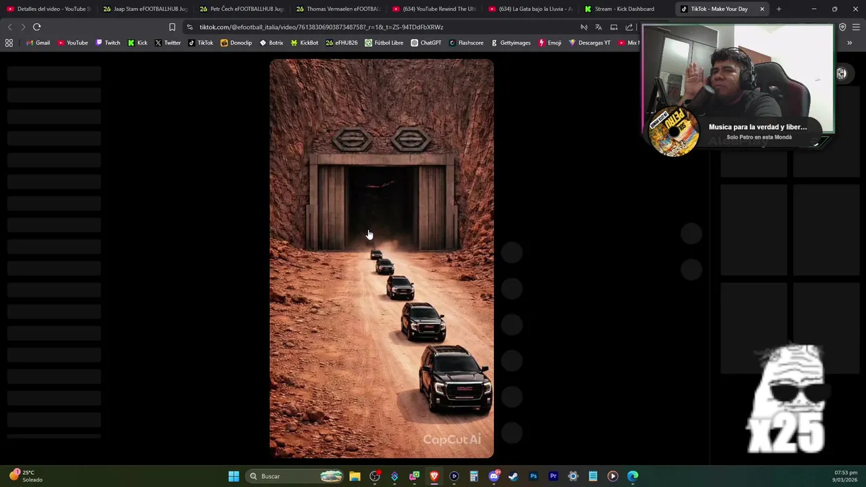Open Notepad from taskbar

pyautogui.click(x=593, y=476)
